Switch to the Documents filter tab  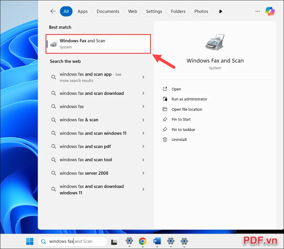108,11
